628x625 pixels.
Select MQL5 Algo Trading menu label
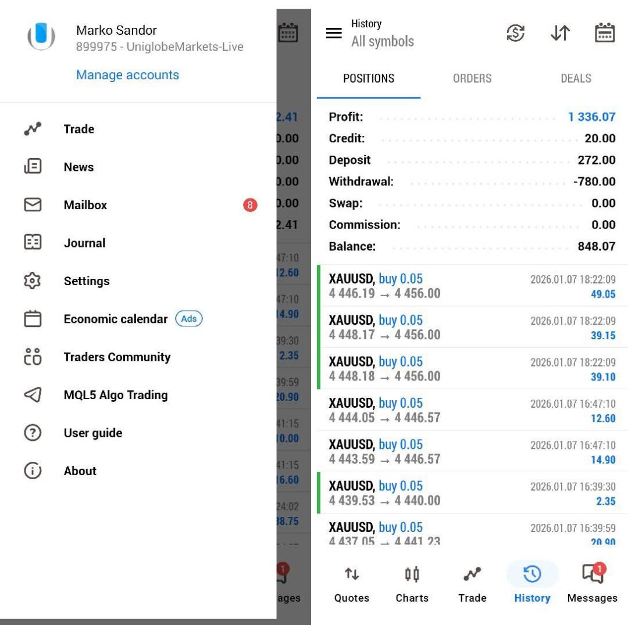coord(116,395)
